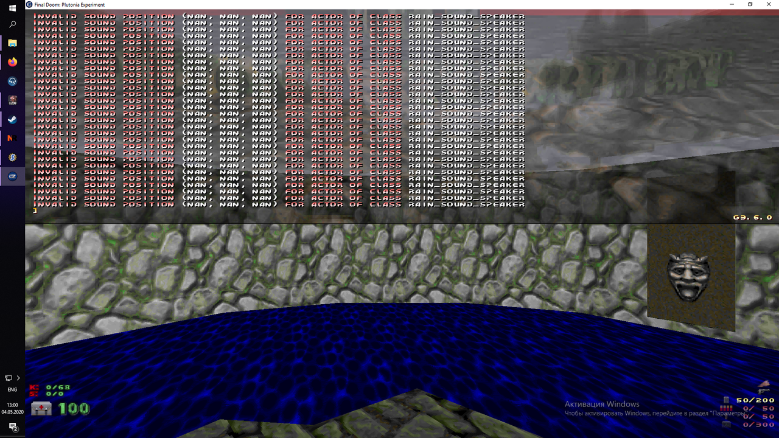Viewport: 779px width, 438px height.
Task: Click the gargoyle face wall switch
Action: click(689, 277)
